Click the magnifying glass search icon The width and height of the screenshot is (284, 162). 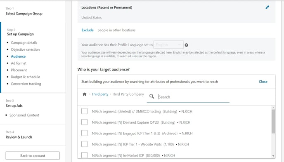click(x=152, y=96)
